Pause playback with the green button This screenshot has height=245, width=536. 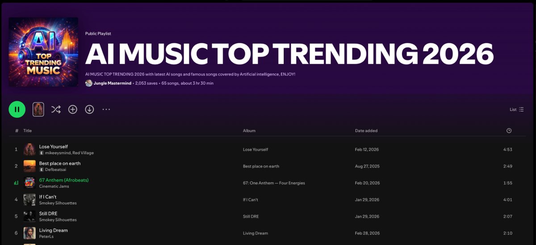[x=17, y=109]
